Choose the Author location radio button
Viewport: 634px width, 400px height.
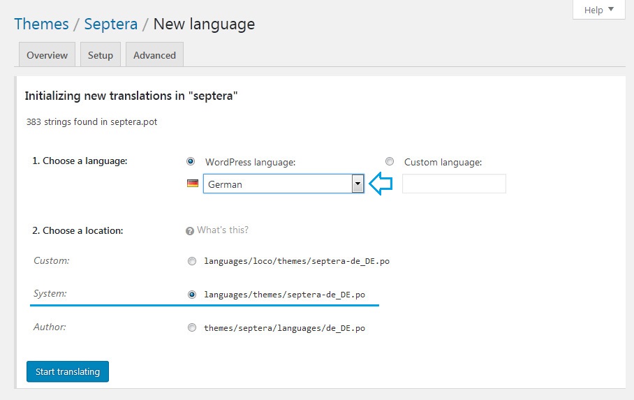(x=192, y=328)
